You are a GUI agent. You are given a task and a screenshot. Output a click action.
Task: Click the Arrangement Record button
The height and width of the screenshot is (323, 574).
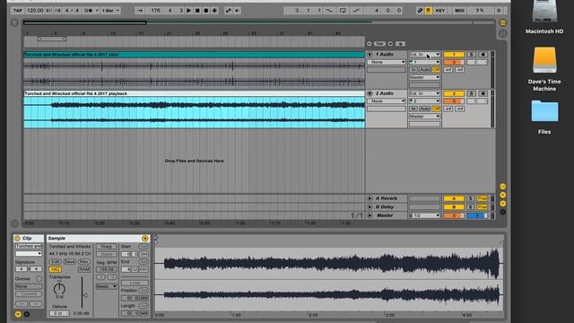[x=205, y=11]
